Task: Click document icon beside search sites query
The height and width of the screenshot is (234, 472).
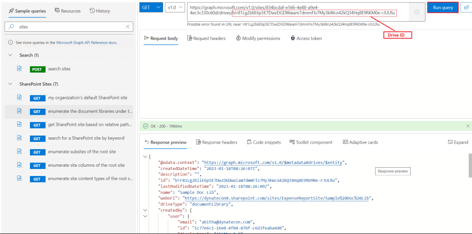Action: pyautogui.click(x=19, y=69)
